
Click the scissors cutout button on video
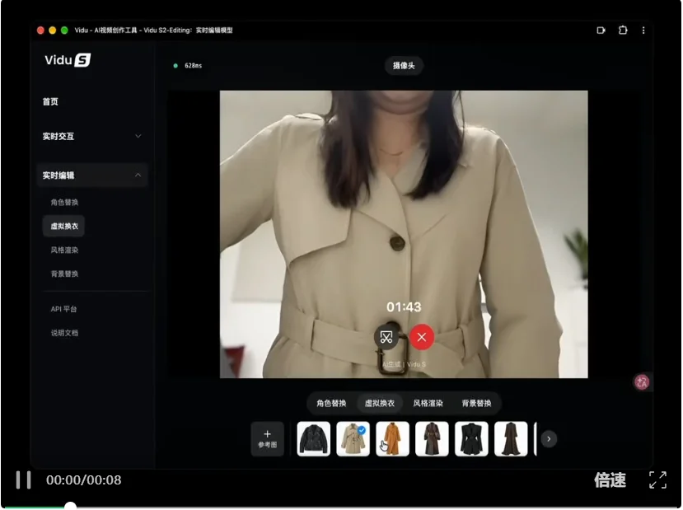(x=386, y=337)
